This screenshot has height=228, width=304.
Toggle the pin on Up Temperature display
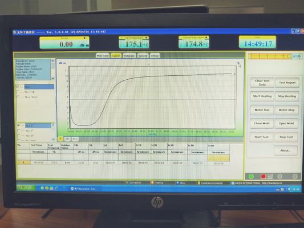click(x=146, y=38)
